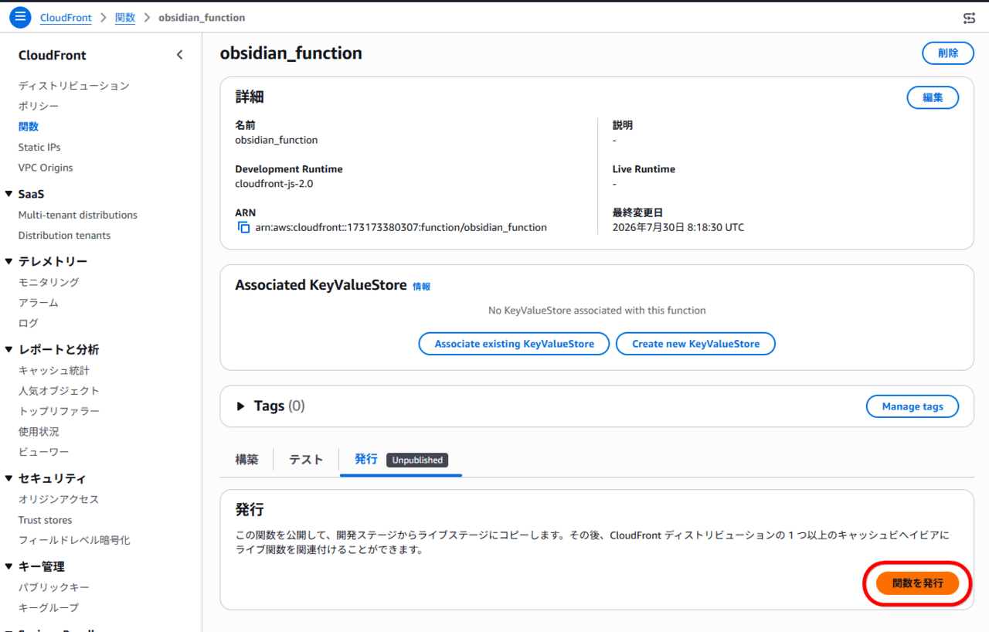This screenshot has height=632, width=989.
Task: Open ログ in sidebar
Action: pos(29,323)
